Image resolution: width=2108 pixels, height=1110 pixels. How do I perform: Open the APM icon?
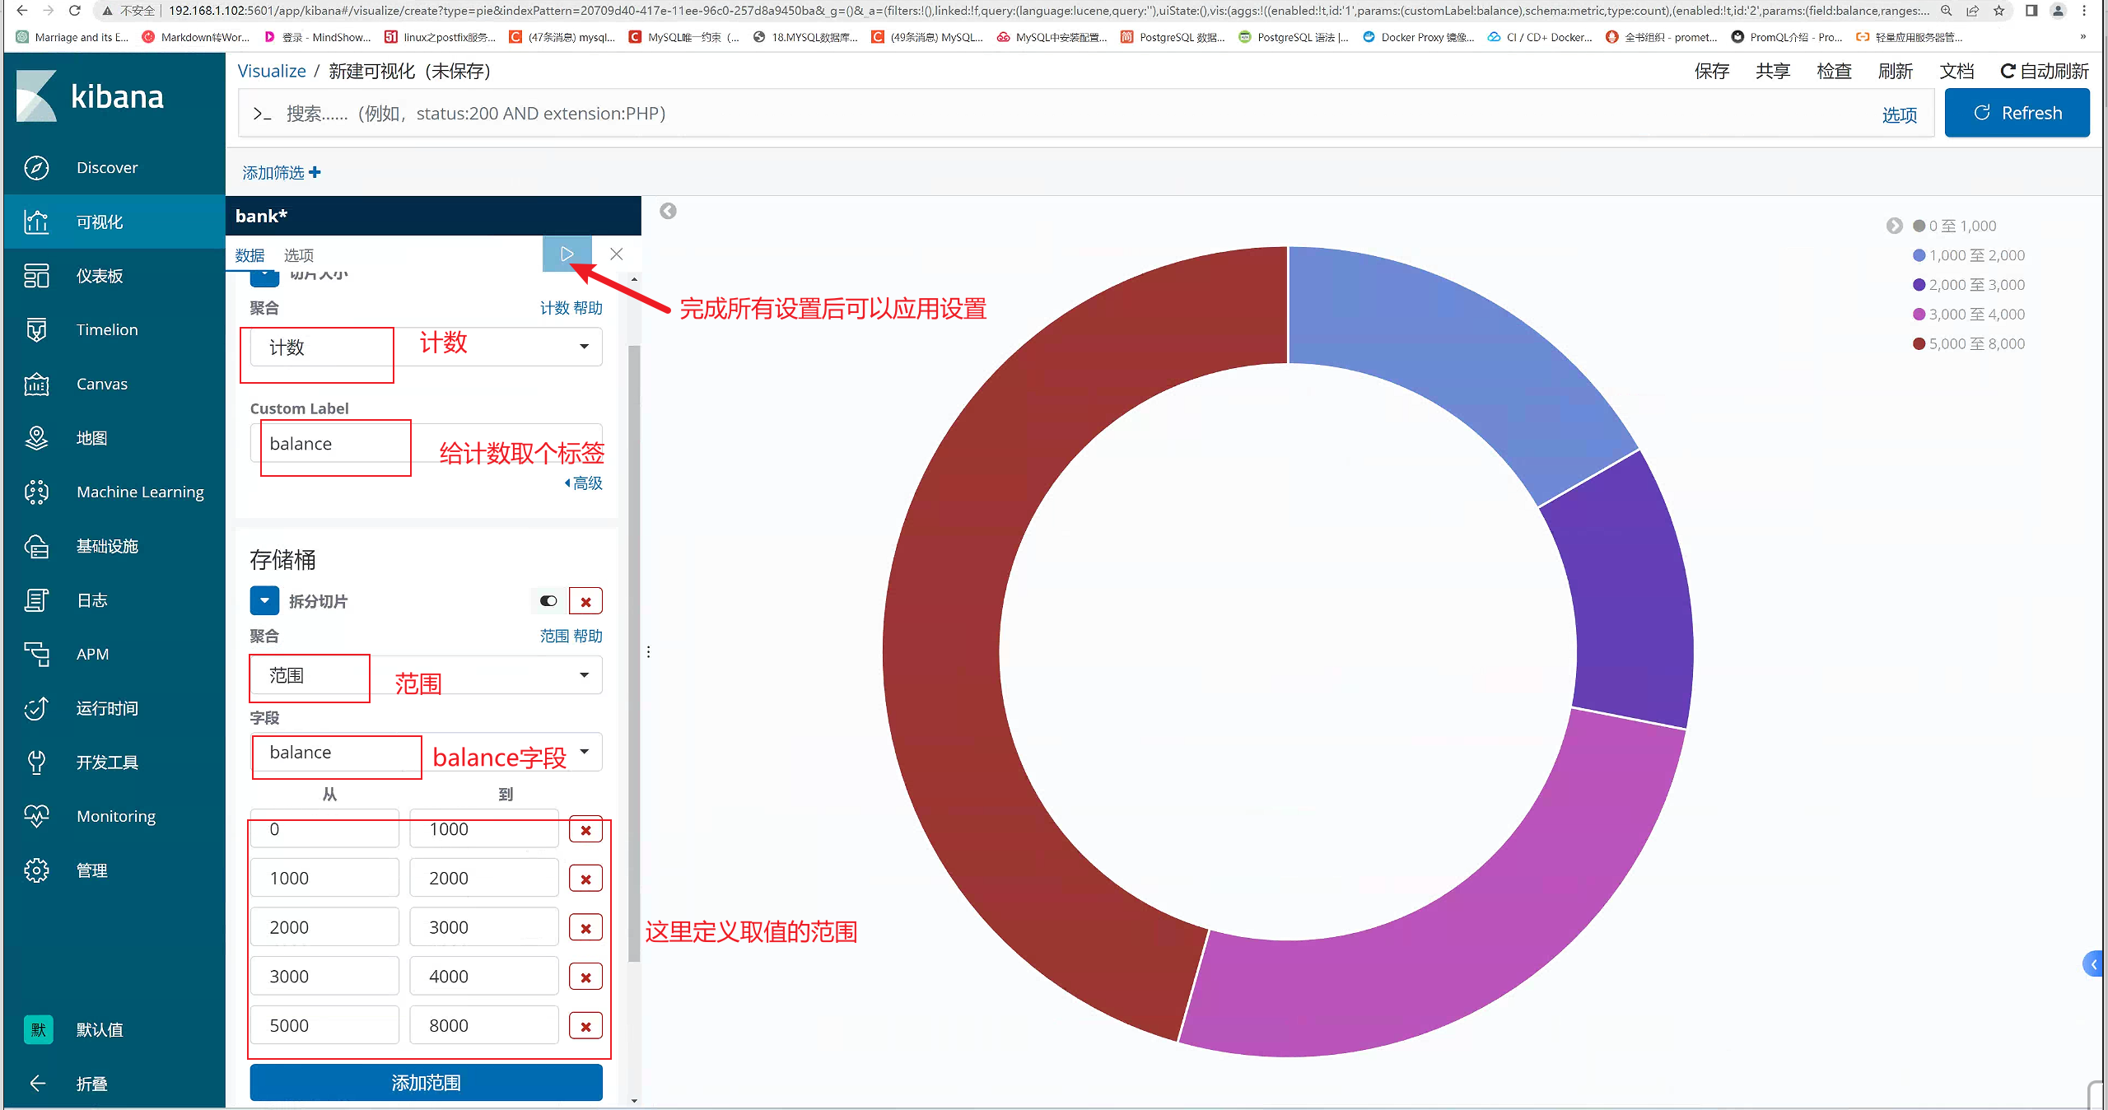(36, 654)
